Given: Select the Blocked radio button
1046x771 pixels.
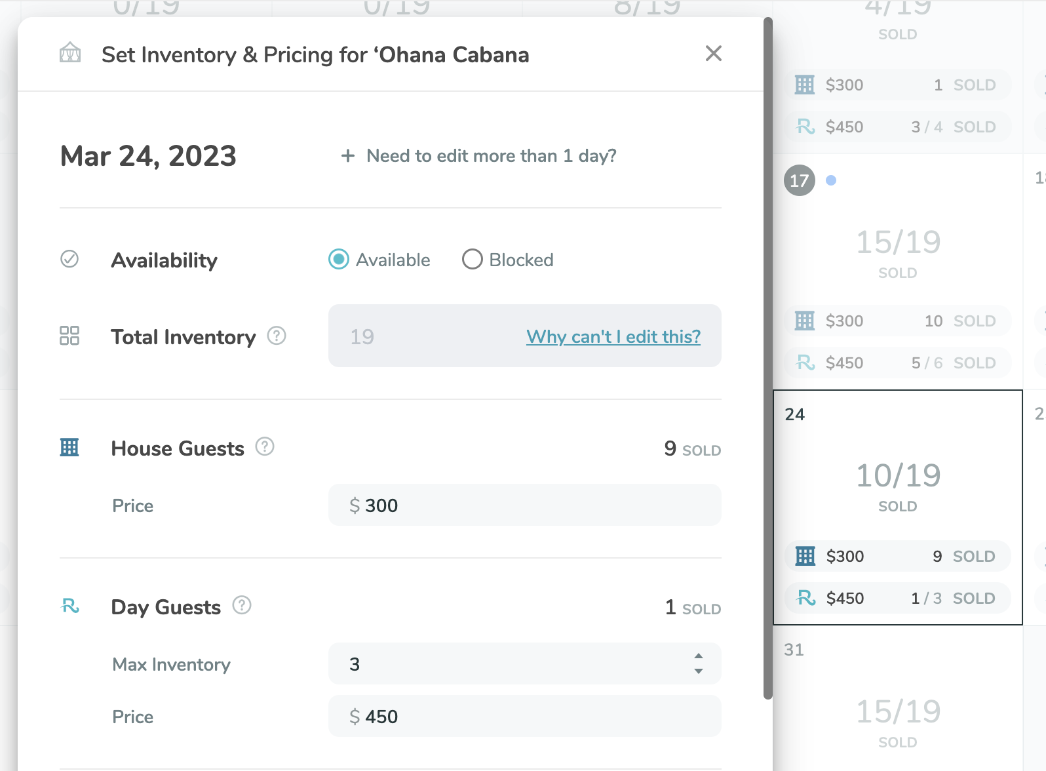Looking at the screenshot, I should tap(472, 260).
